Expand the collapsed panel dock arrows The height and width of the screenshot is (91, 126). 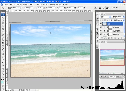tap(98, 11)
